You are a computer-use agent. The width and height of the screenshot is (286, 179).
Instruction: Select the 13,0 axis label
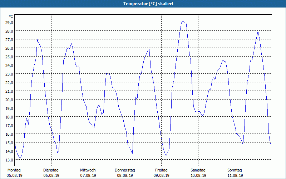[x=9, y=160]
